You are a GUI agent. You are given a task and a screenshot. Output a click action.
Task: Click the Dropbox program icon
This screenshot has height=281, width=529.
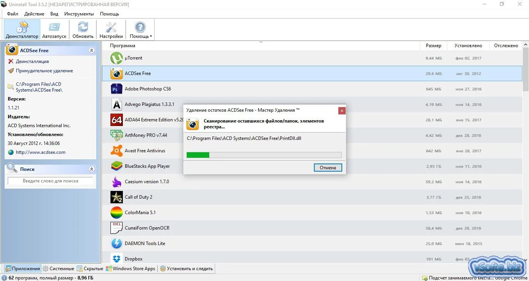117,258
